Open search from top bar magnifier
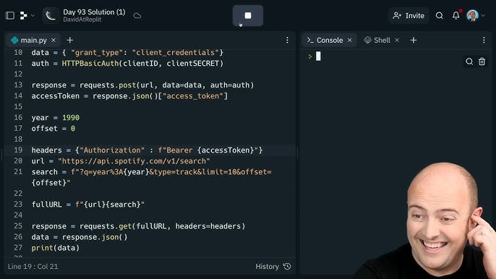496x279 pixels. pyautogui.click(x=439, y=15)
